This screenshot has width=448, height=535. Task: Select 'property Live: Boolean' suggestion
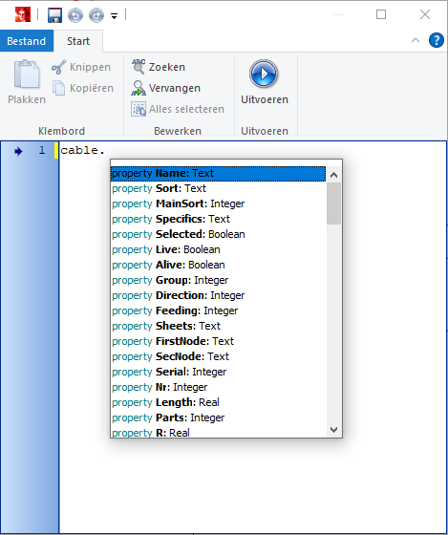(x=218, y=249)
